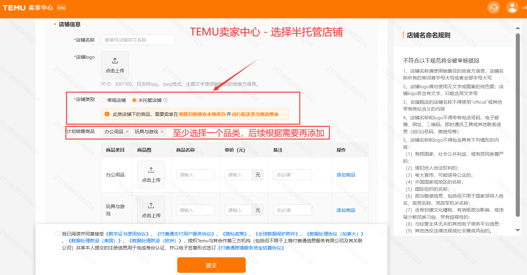Remove the 玩具与游戏 category tag

(x=162, y=132)
